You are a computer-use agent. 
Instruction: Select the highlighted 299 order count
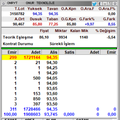[x=13, y=57]
